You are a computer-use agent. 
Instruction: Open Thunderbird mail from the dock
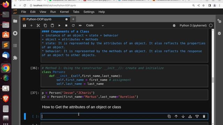point(6,55)
